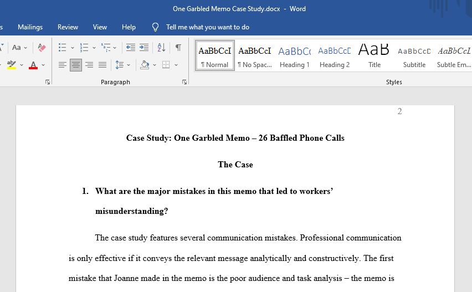Toggle show/hide paragraph marks
The image size is (472, 292).
click(x=178, y=47)
